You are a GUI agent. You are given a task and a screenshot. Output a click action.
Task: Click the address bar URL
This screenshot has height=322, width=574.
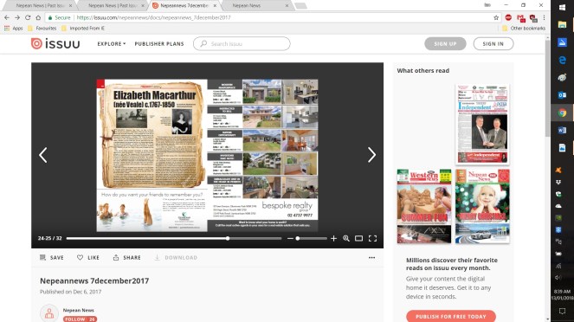coord(153,17)
